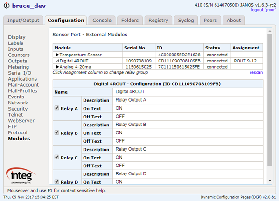This screenshot has width=279, height=201.
Task: Toggle the Relay D checkbox
Action: [x=57, y=181]
